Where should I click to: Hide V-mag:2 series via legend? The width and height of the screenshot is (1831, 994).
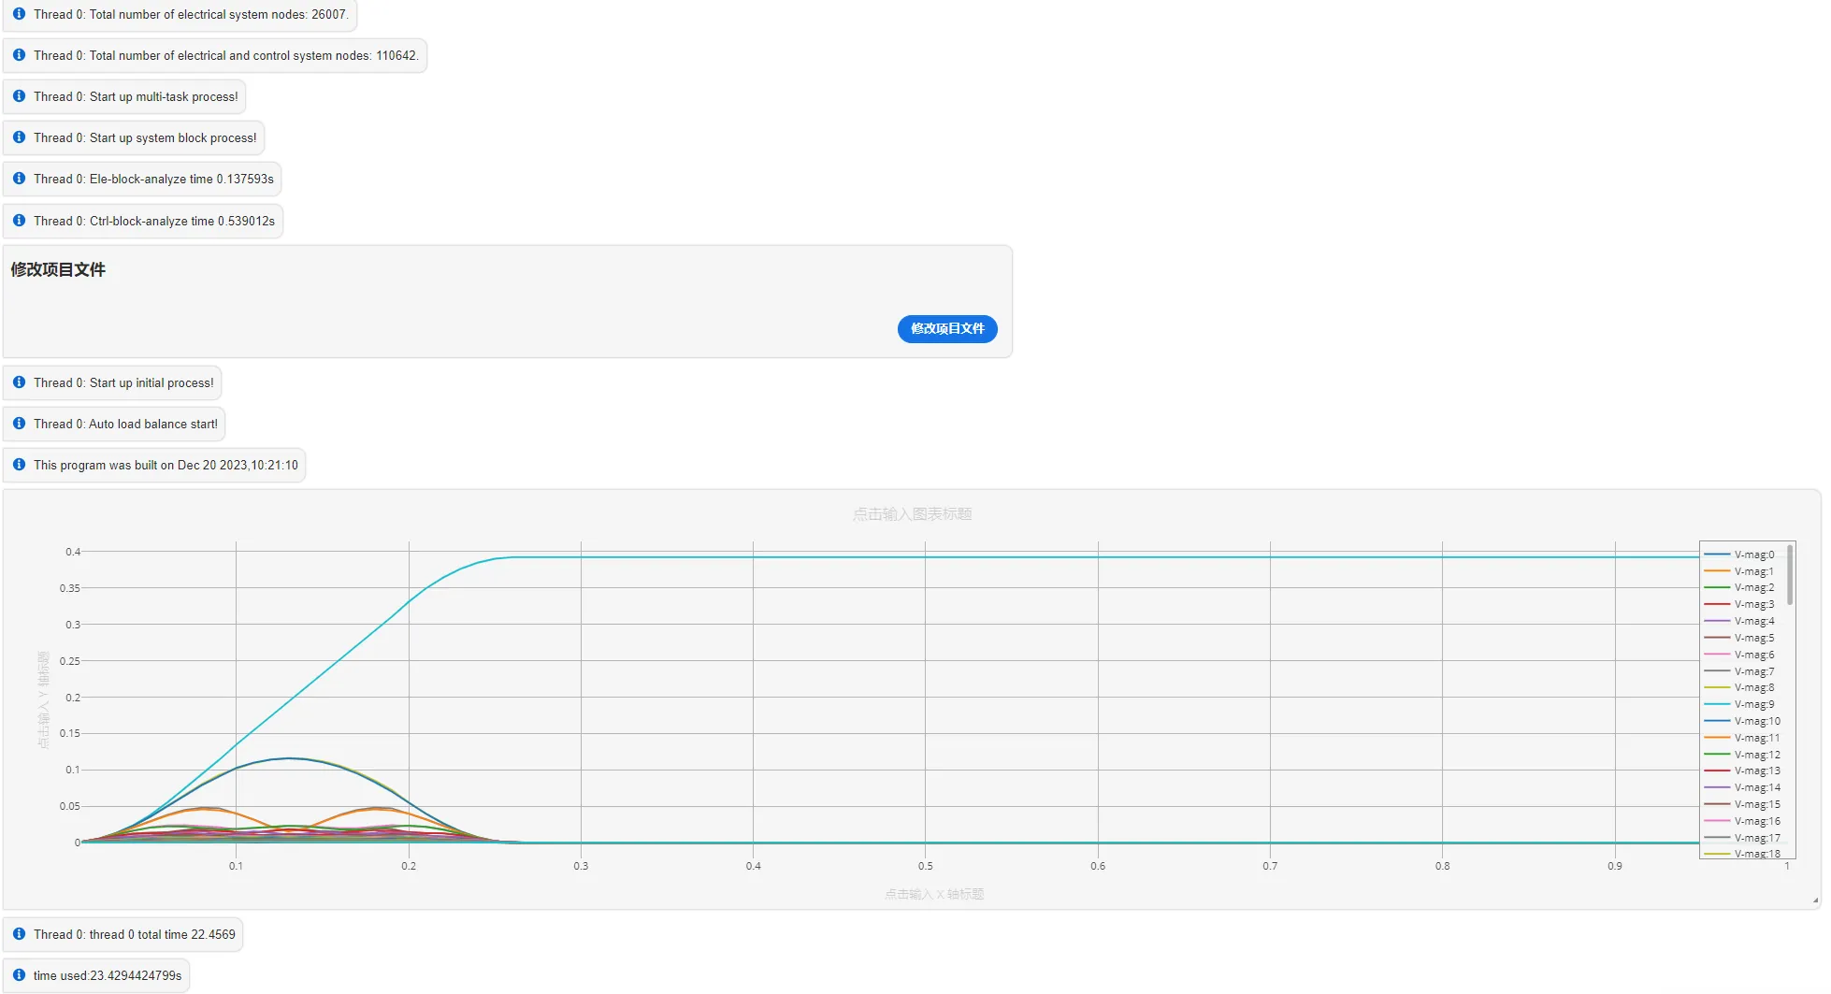(1739, 587)
